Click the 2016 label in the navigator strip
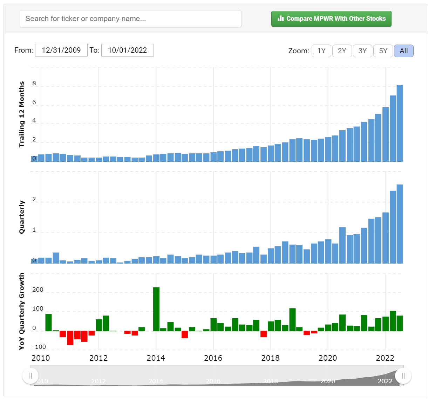The image size is (428, 399). [213, 381]
